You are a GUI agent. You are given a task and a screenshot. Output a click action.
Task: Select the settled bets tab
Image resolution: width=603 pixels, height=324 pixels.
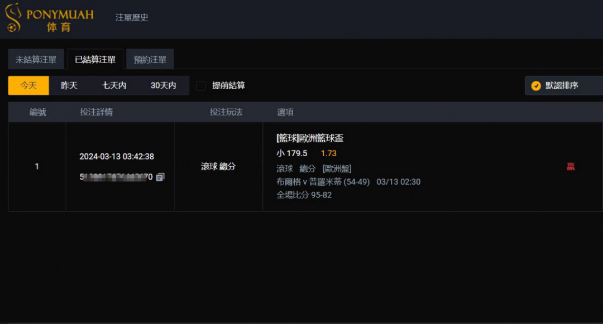click(95, 60)
